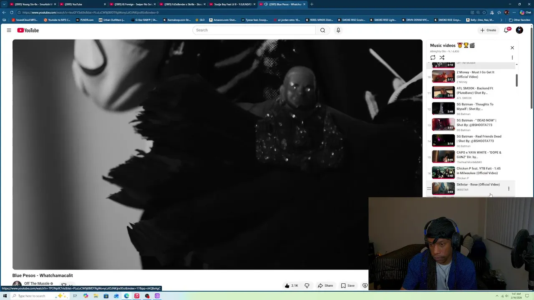The width and height of the screenshot is (534, 300).
Task: Open a new browser tab
Action: (x=312, y=4)
